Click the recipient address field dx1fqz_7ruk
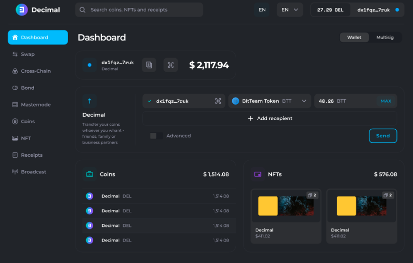This screenshot has height=263, width=413. 184,101
